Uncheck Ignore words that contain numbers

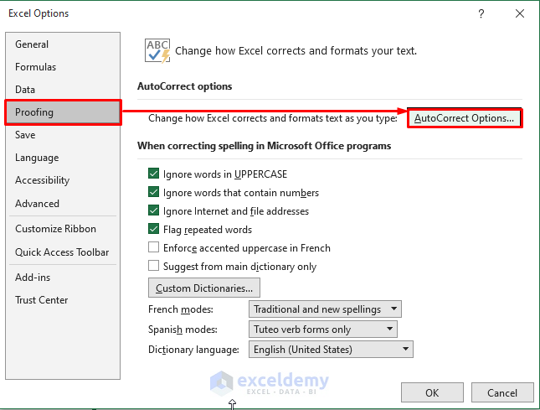tap(154, 193)
